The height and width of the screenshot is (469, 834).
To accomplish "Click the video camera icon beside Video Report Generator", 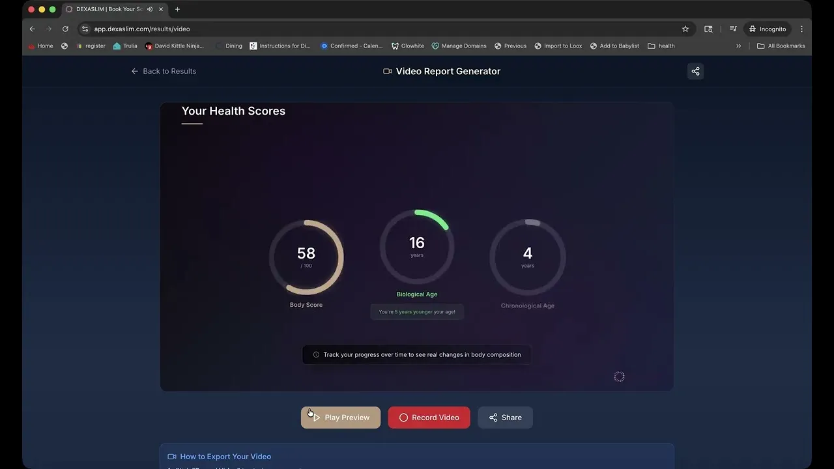I will [387, 71].
